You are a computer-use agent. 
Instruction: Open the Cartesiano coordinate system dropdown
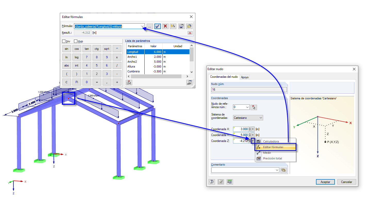click(x=261, y=118)
